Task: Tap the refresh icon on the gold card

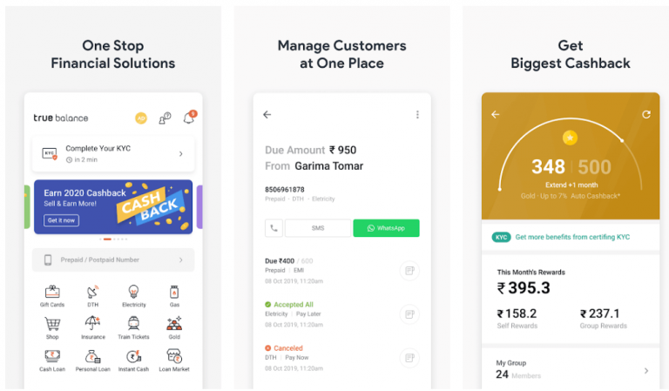Action: click(x=646, y=114)
